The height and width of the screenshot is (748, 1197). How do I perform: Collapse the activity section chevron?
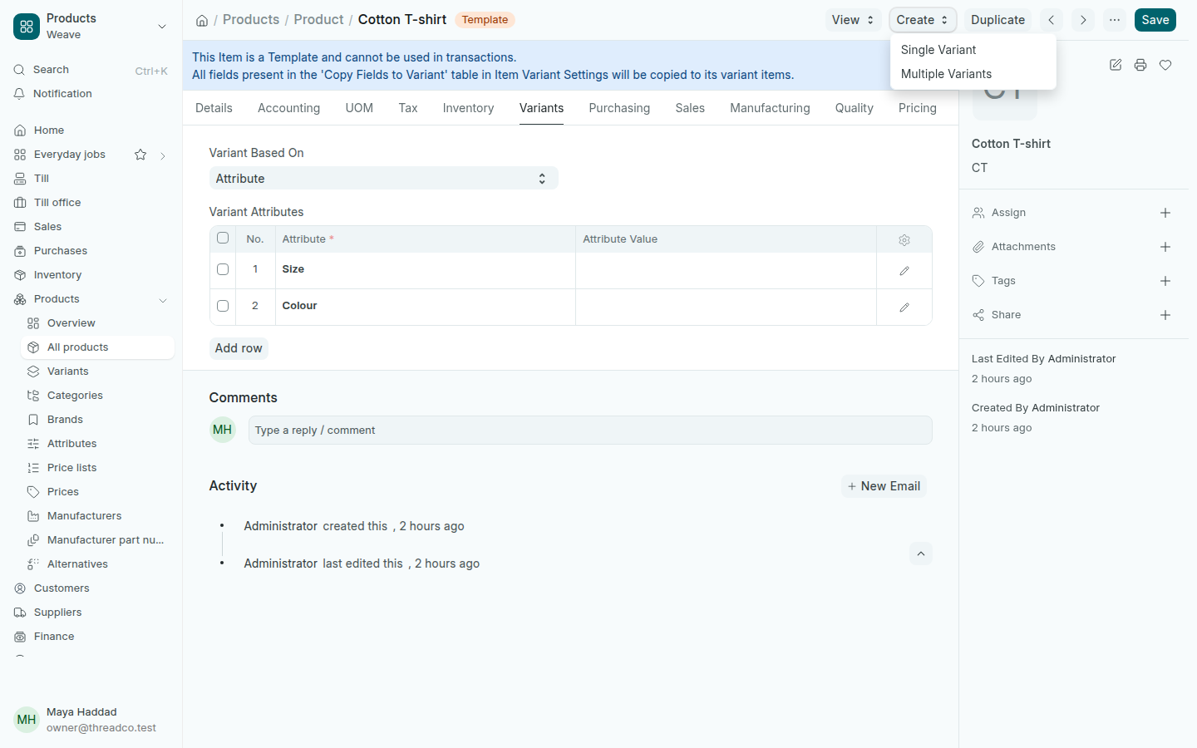(x=921, y=554)
